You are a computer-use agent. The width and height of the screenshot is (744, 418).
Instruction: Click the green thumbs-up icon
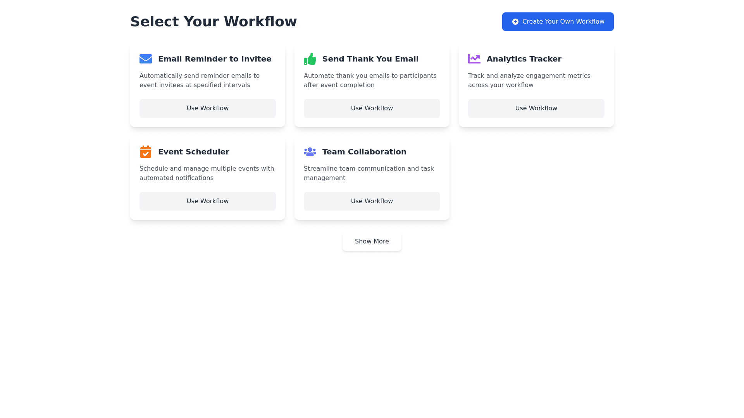click(310, 59)
